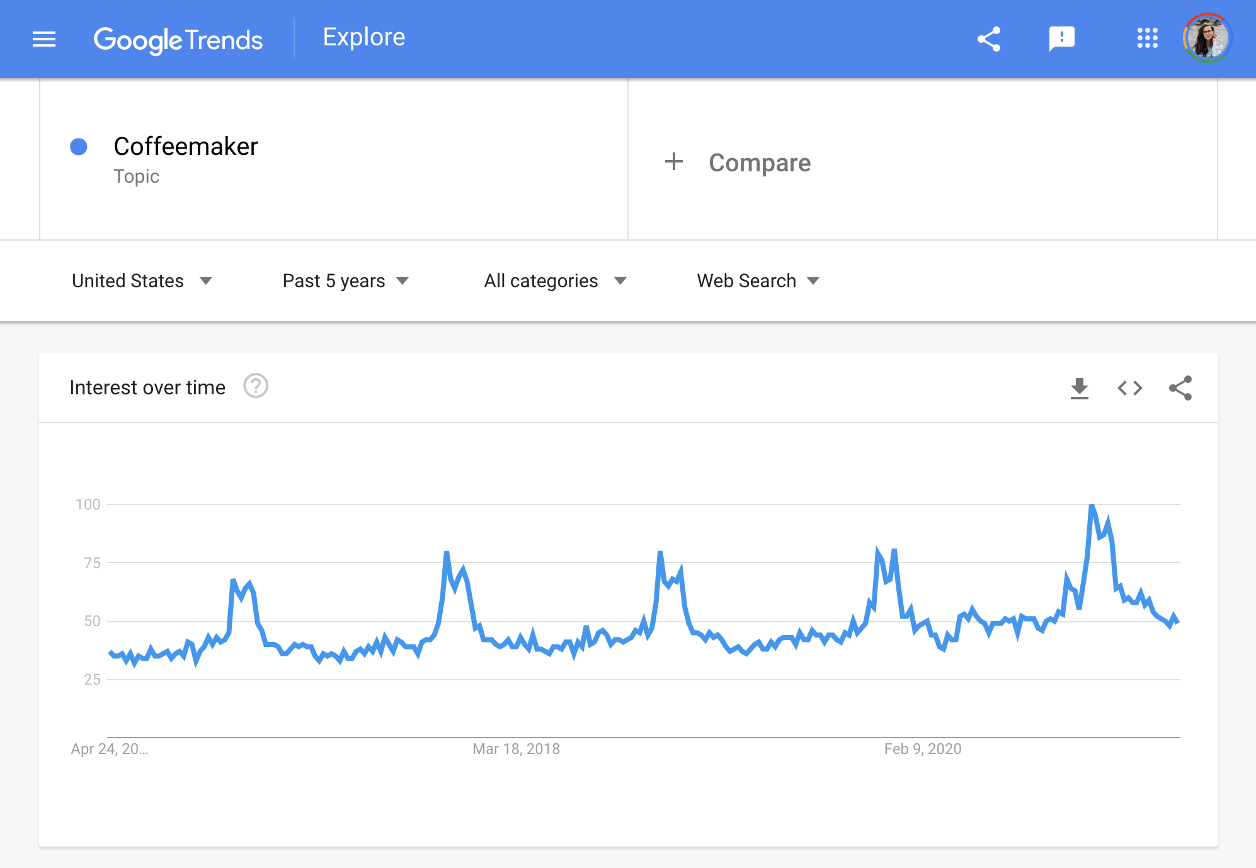1256x868 pixels.
Task: Click the share icon in header
Action: point(989,39)
